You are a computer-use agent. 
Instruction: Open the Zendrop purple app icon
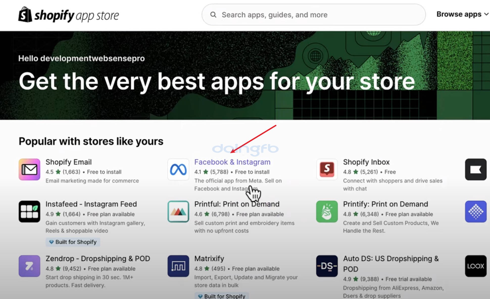pos(29,266)
